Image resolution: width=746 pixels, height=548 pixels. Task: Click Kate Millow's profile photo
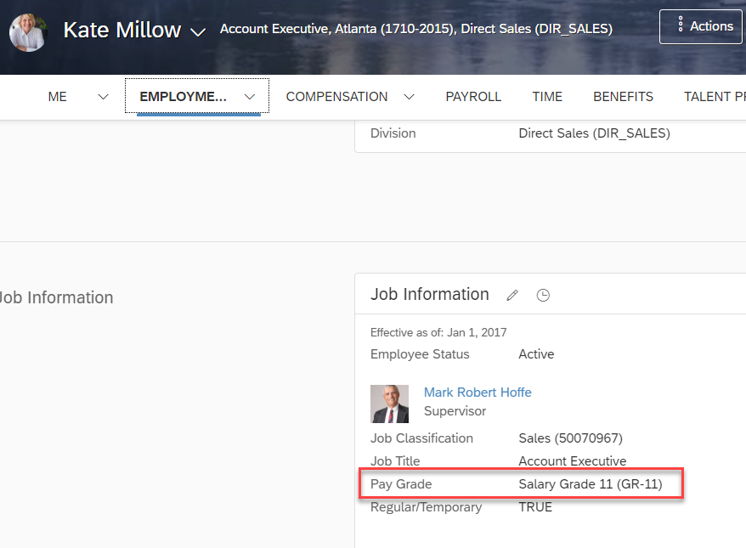tap(28, 32)
